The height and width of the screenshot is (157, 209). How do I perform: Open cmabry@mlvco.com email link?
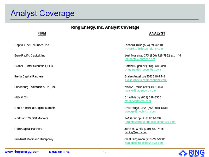coord(138,101)
